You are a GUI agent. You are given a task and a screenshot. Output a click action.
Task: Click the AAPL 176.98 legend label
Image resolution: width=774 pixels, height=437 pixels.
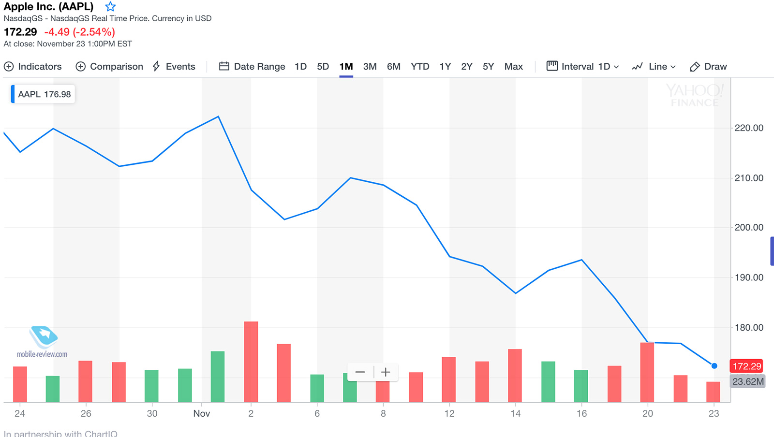click(43, 94)
